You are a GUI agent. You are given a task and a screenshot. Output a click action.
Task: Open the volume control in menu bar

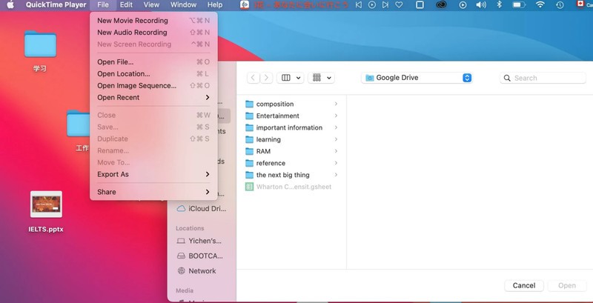(480, 5)
